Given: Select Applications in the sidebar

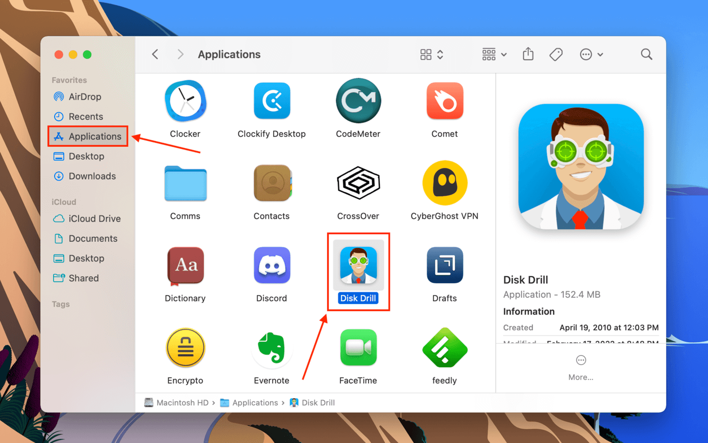Looking at the screenshot, I should 88,137.
